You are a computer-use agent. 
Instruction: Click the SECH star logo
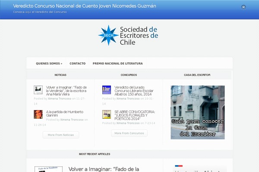pyautogui.click(x=108, y=35)
